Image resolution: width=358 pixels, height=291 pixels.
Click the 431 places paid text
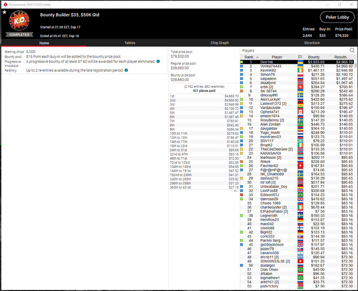(x=204, y=91)
